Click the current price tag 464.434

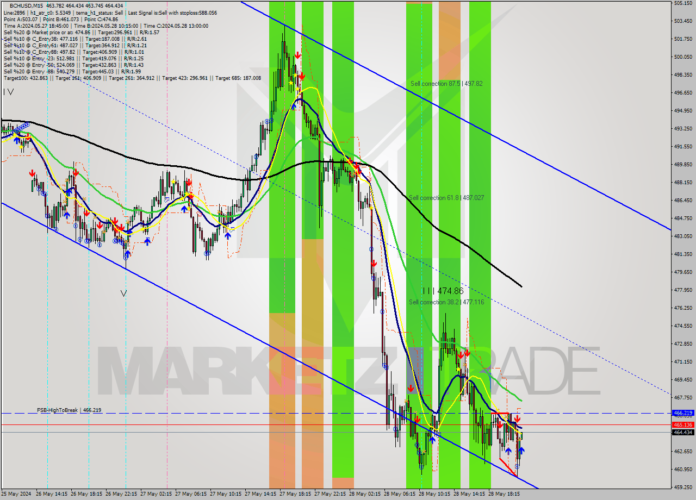pos(683,432)
